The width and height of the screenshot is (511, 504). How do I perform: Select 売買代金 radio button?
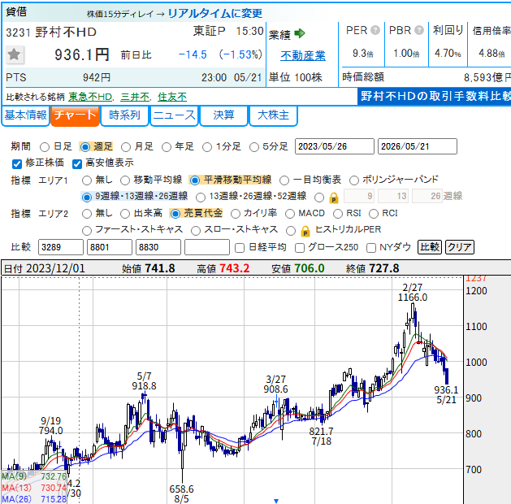tap(175, 214)
